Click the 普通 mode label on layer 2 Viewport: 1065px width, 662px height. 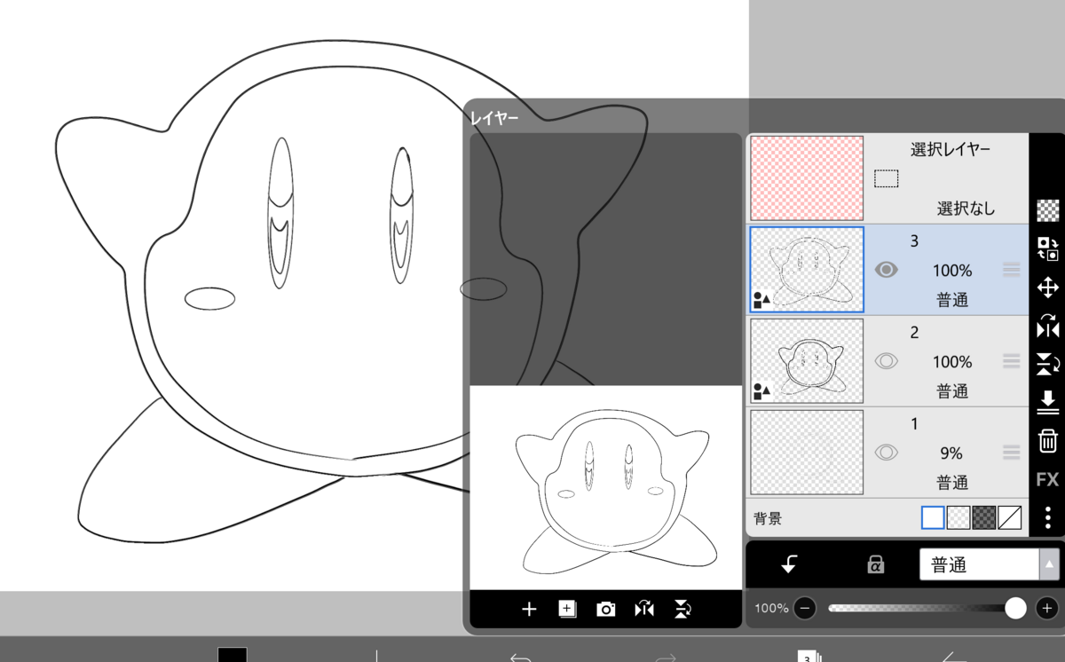pyautogui.click(x=952, y=391)
